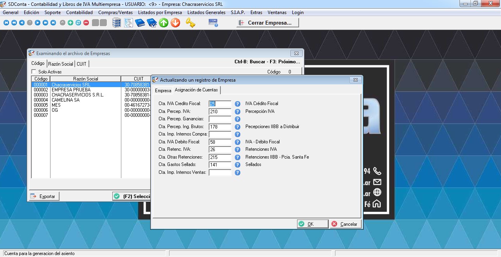Click the Cerrar Empresa button

[x=268, y=23]
